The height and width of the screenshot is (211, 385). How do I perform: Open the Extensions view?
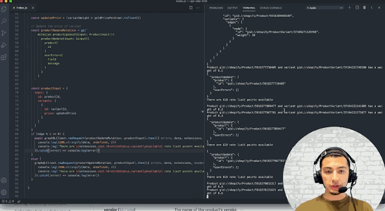click(x=3, y=57)
